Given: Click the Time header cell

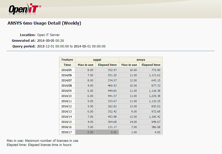Looking at the screenshot, I should [67, 65].
